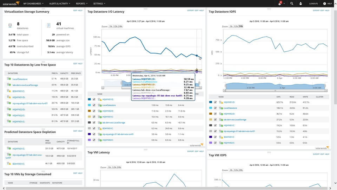The image size is (337, 190).
Task: Expand notifications dropdown arrow
Action: click(x=284, y=4)
